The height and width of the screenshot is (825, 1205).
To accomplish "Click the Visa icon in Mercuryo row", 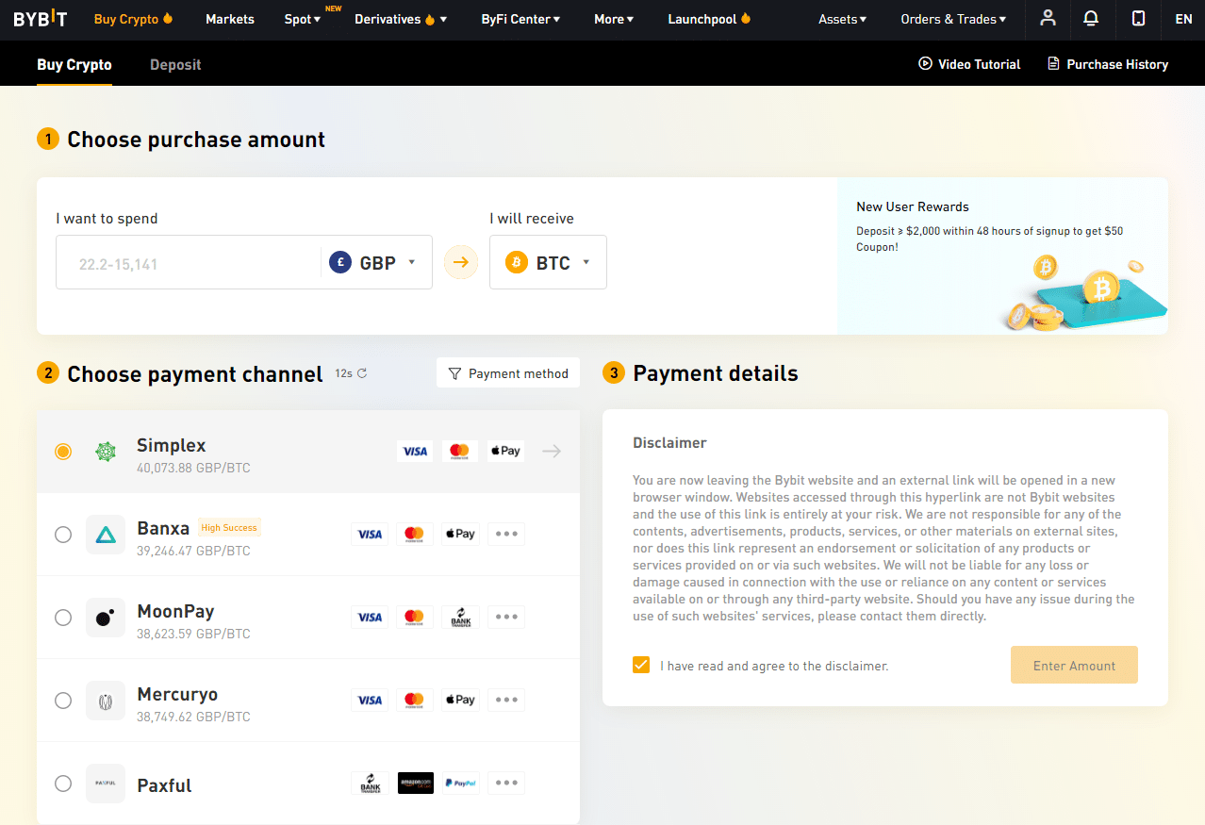I will [x=370, y=701].
